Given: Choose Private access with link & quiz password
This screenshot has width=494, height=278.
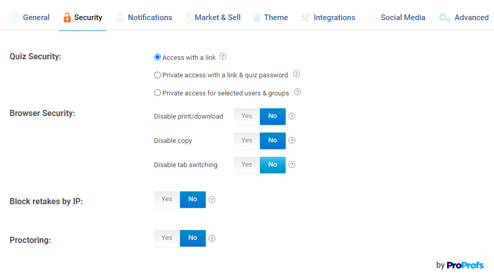Looking at the screenshot, I should pos(158,75).
